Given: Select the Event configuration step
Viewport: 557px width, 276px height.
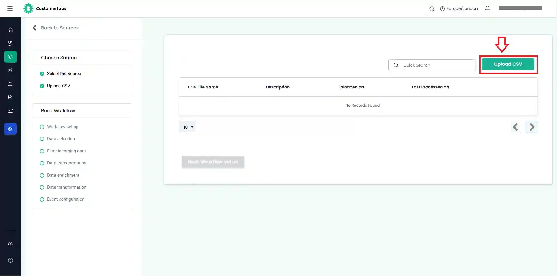Looking at the screenshot, I should [66, 199].
